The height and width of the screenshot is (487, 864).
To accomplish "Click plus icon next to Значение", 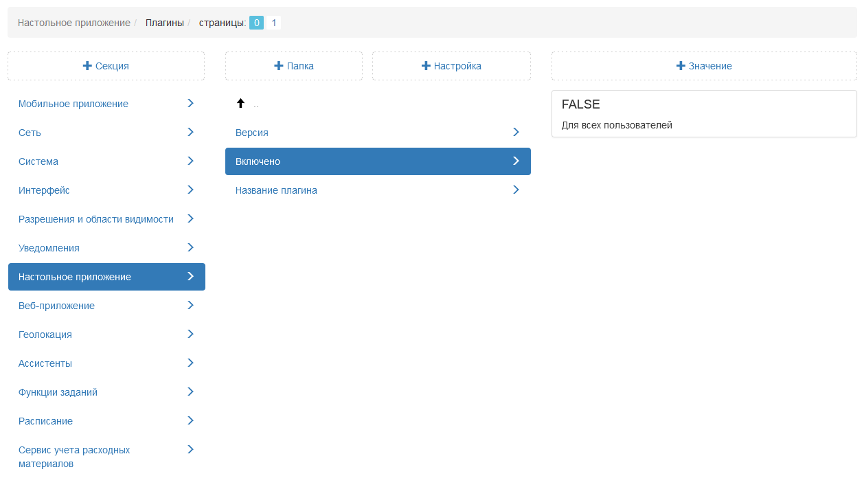I will click(x=681, y=66).
